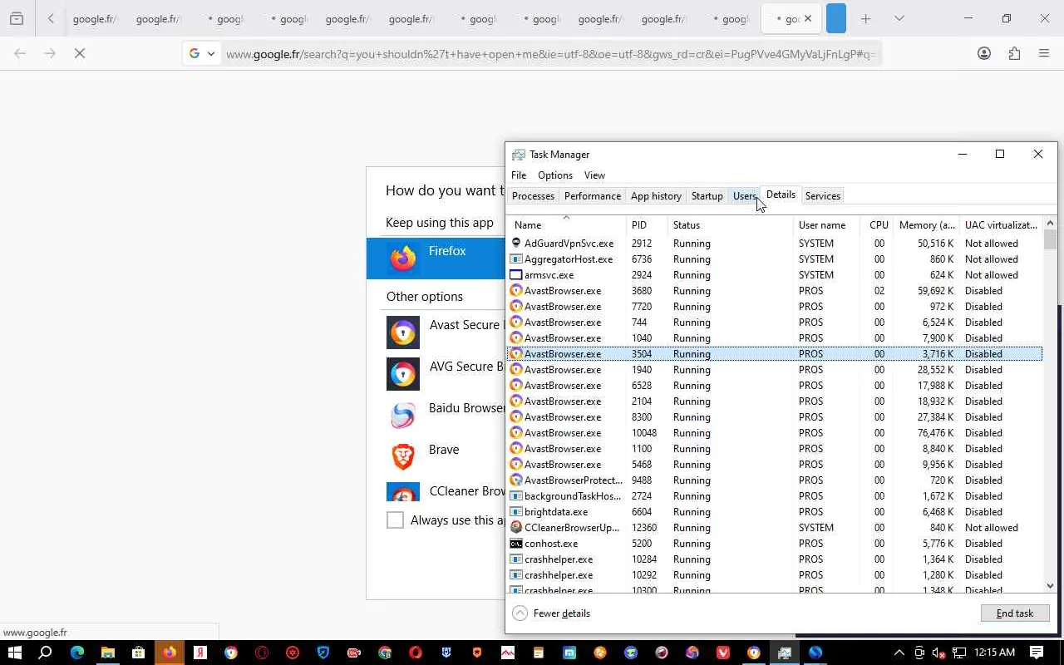Select AvastBrowser.exe with PID 10048
1064x665 pixels.
(x=775, y=433)
